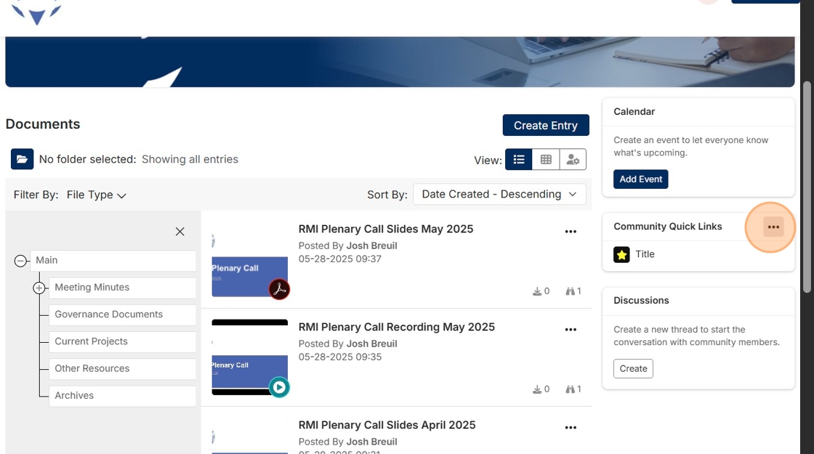Image resolution: width=814 pixels, height=454 pixels.
Task: Select the Current Projects folder
Action: [122, 341]
